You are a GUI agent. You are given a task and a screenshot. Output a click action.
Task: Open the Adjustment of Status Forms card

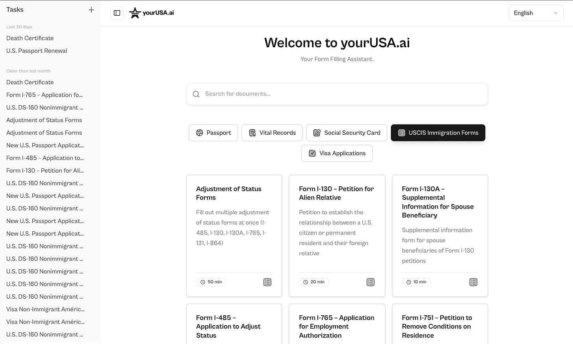pyautogui.click(x=234, y=236)
